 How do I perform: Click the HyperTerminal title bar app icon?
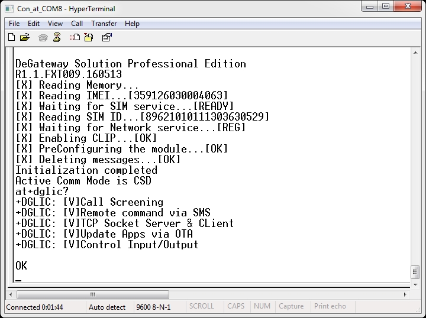[9, 9]
